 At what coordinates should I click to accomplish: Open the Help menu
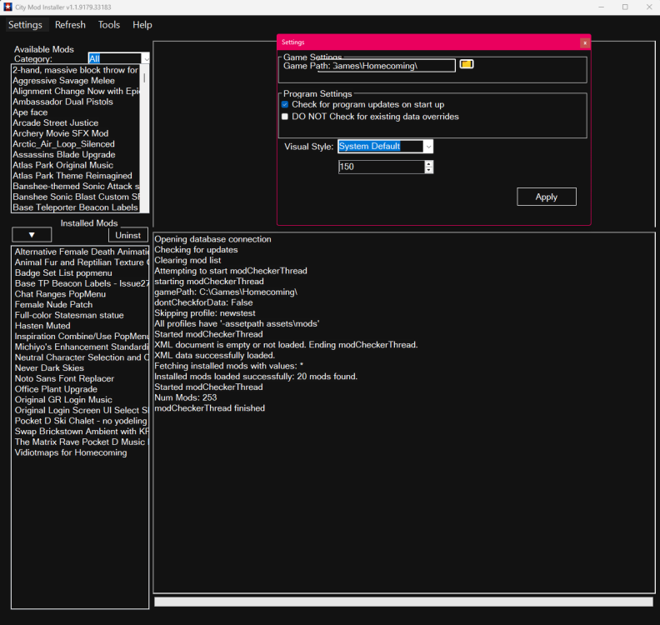(142, 25)
